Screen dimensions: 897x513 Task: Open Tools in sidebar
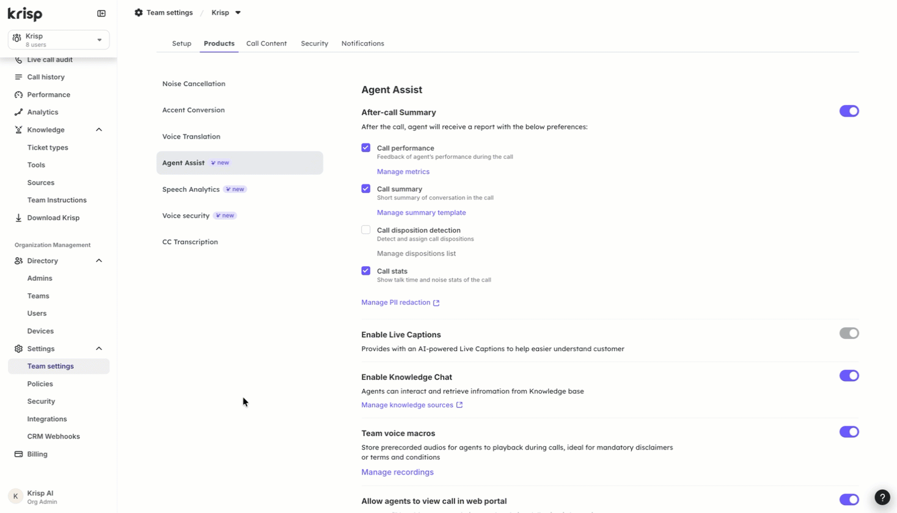pyautogui.click(x=36, y=165)
